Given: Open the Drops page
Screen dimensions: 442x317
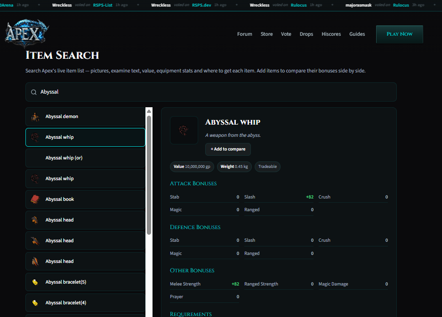Looking at the screenshot, I should (x=306, y=34).
